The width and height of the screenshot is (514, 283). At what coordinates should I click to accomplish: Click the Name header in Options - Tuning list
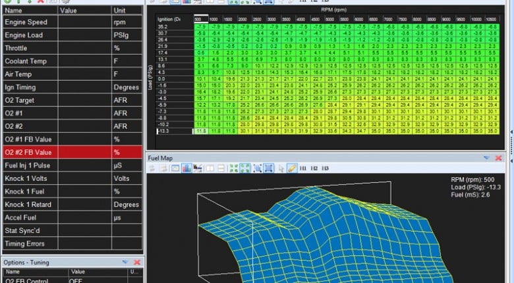coord(36,272)
